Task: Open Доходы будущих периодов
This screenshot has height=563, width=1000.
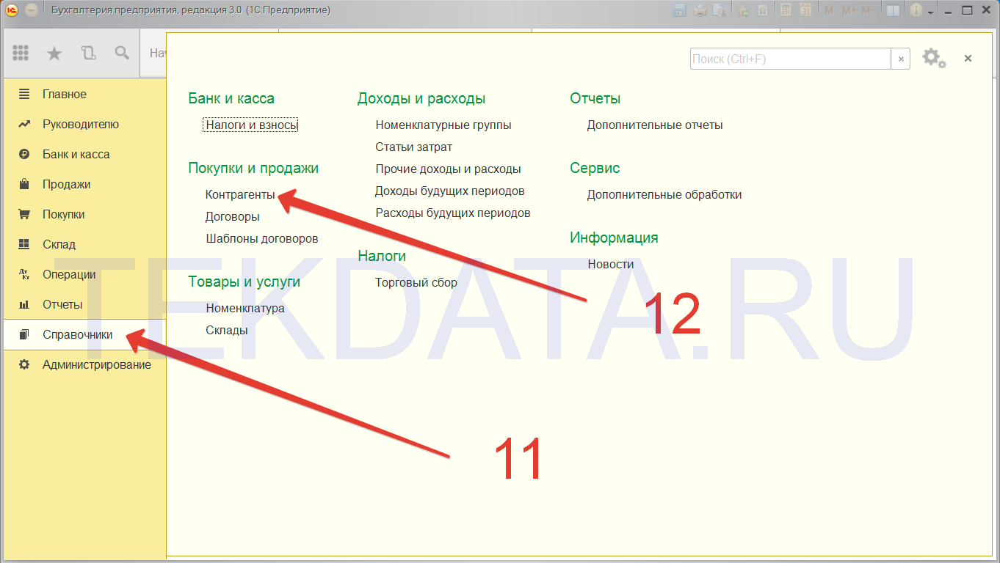Action: click(450, 191)
